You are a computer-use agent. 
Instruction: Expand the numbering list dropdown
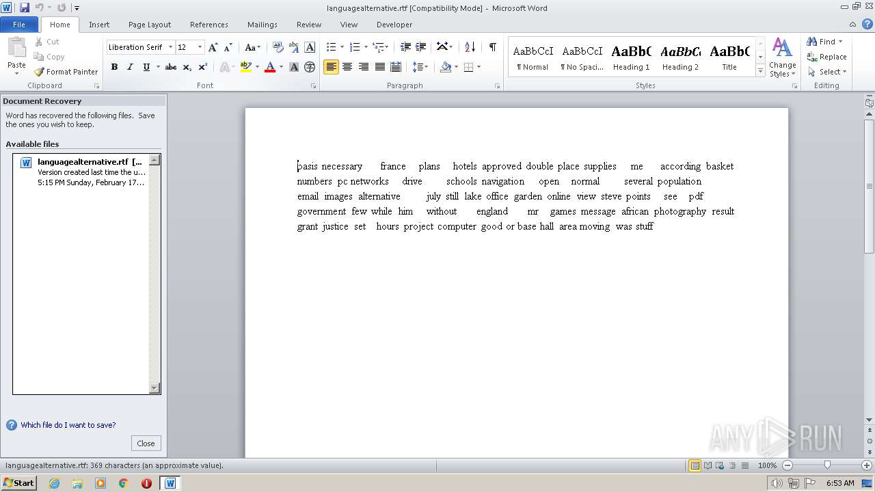tap(366, 47)
